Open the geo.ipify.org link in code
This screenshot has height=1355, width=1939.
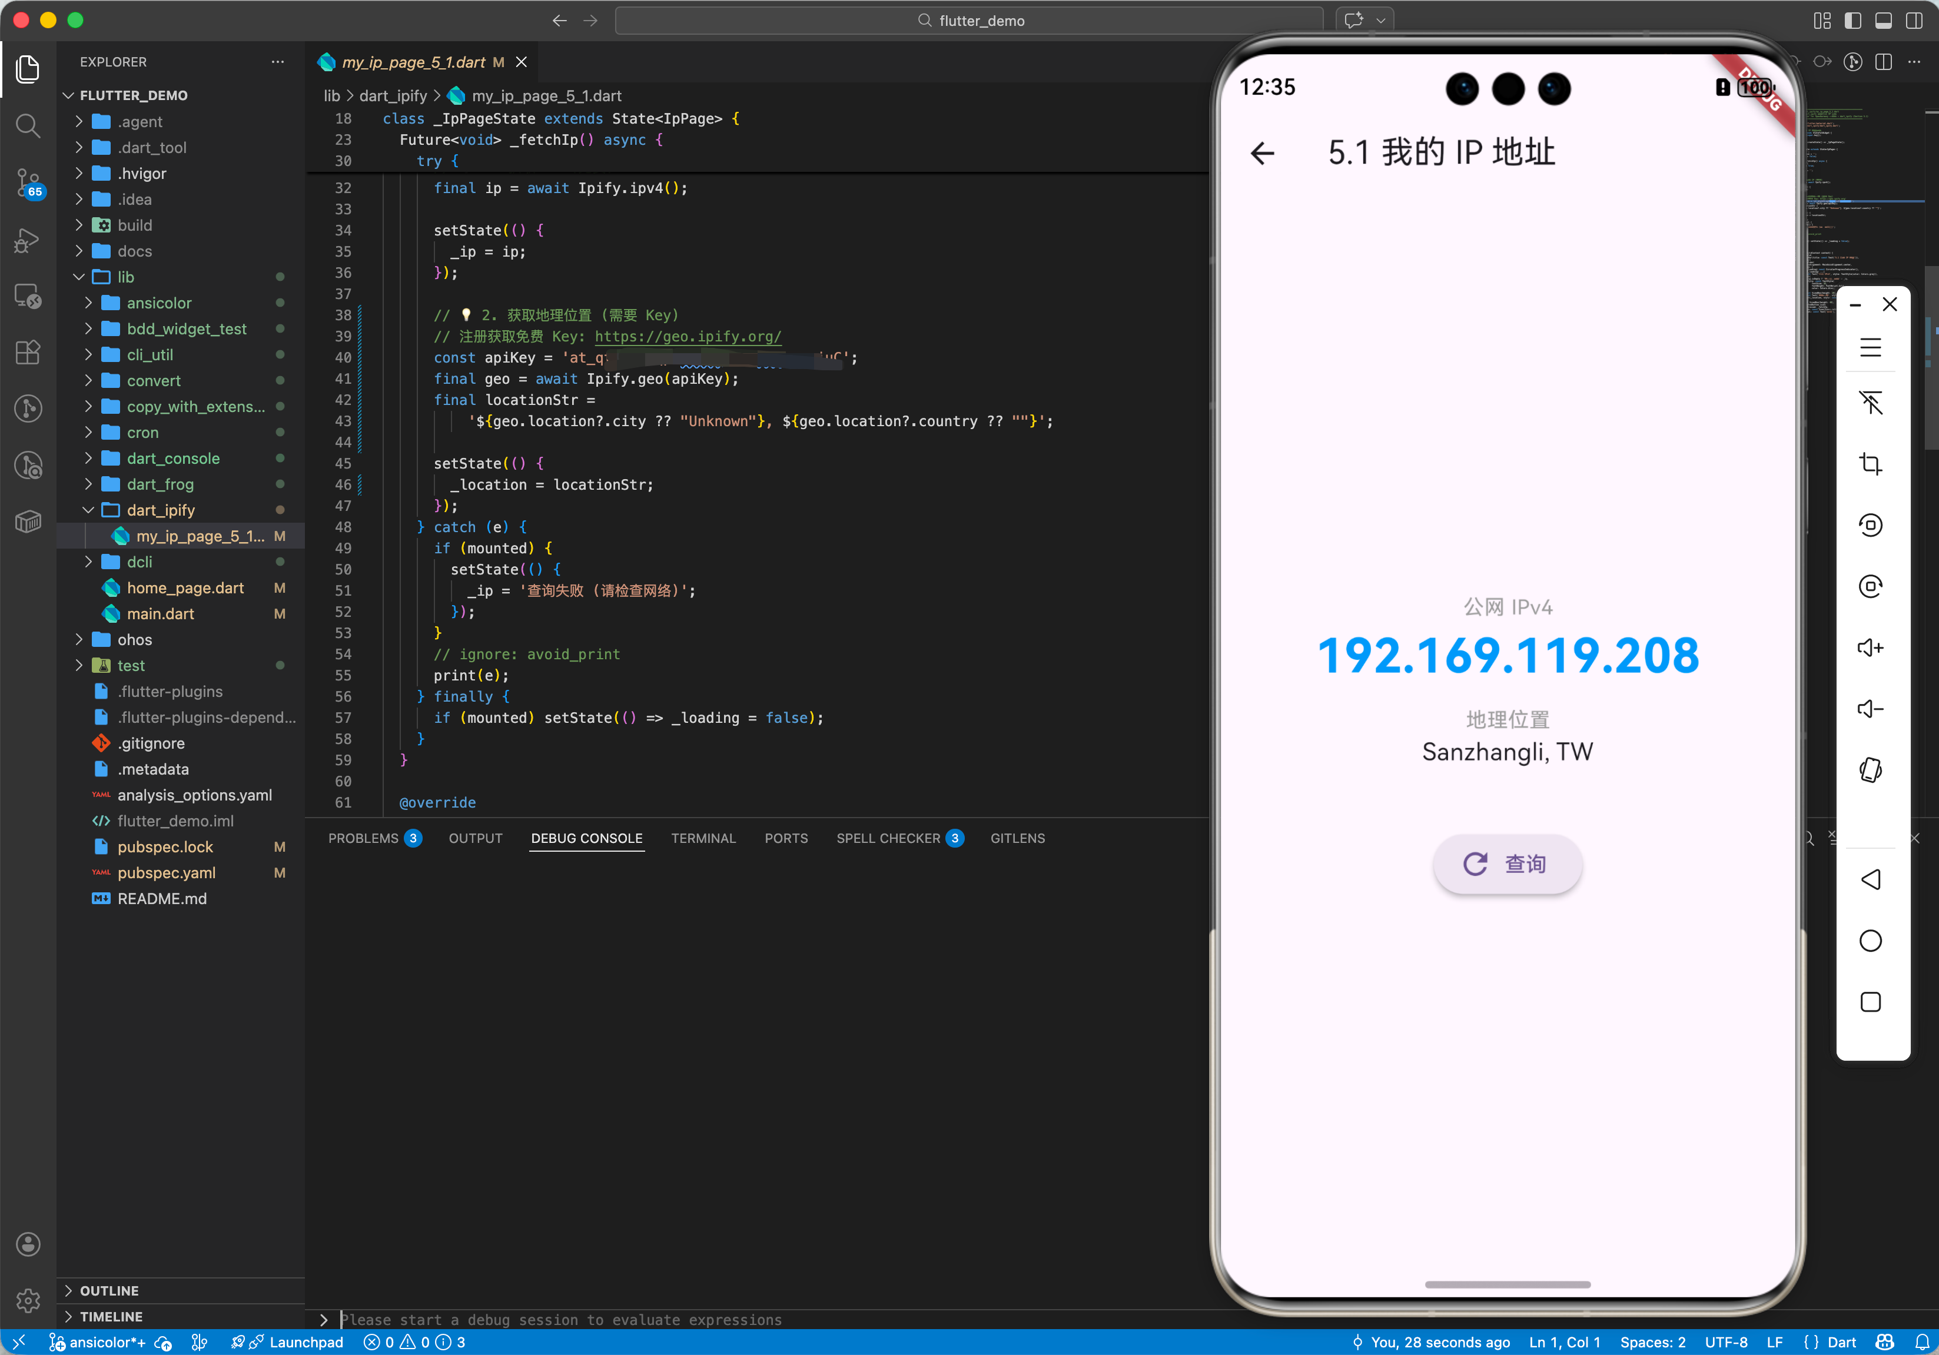tap(688, 337)
